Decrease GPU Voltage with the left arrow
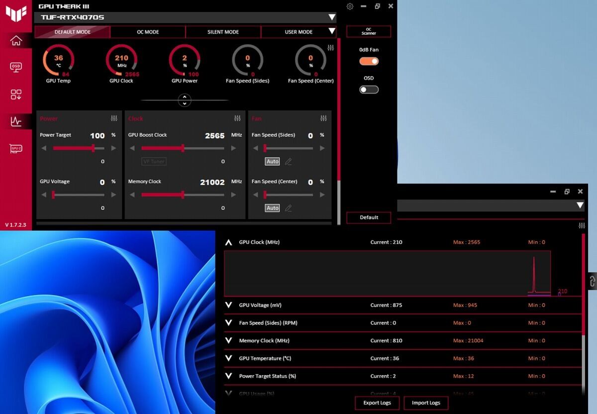597x414 pixels. (44, 195)
